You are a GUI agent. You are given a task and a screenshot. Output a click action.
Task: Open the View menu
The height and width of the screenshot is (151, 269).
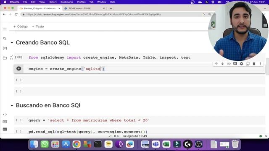point(42,2)
